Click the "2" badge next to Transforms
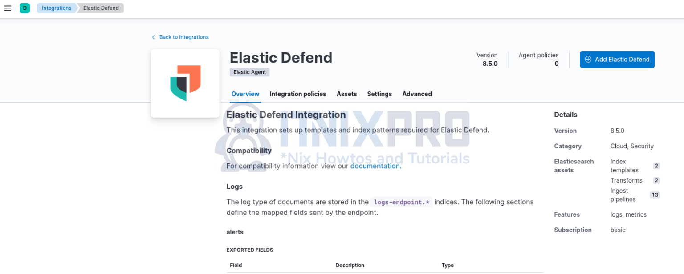Screen dimensions: 684x274 point(656,180)
